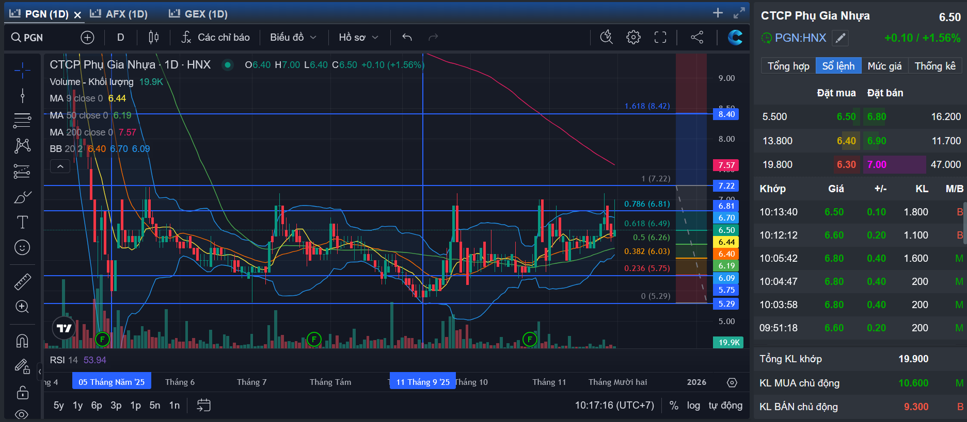Share the chart
Screen dimensions: 967x422
(x=697, y=37)
